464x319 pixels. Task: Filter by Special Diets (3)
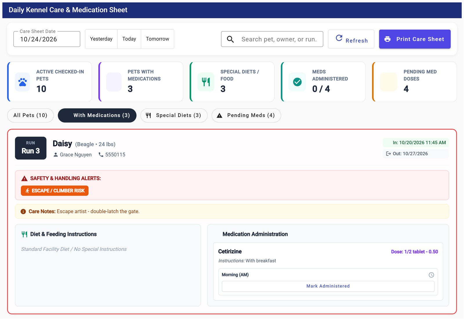coord(174,115)
